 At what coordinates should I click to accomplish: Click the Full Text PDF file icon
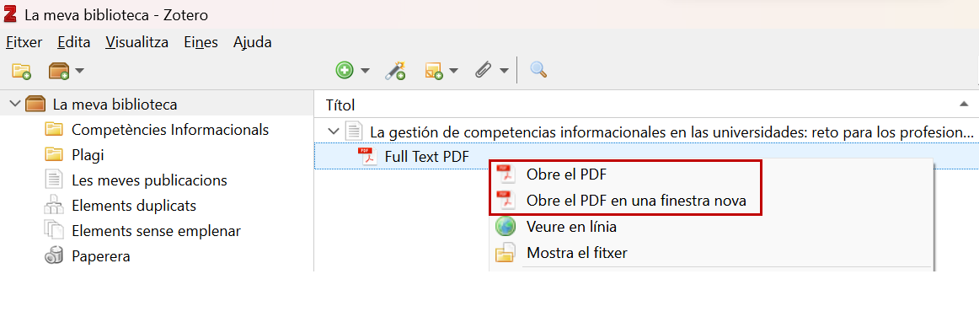click(x=367, y=157)
